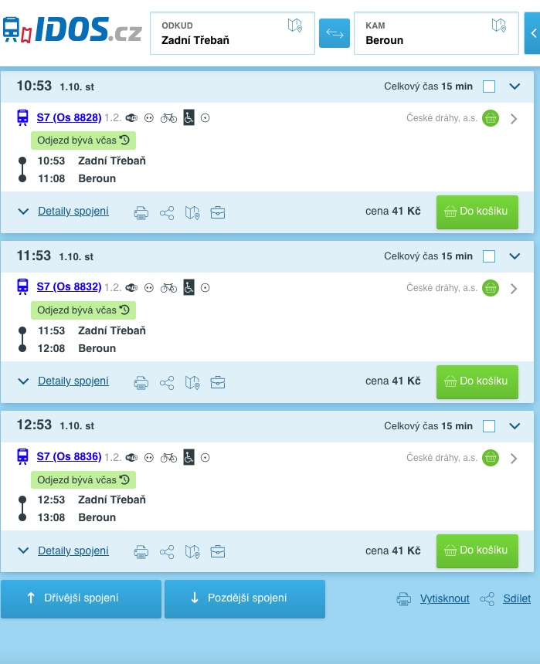Check the 12:53 connection checkbox

(489, 426)
